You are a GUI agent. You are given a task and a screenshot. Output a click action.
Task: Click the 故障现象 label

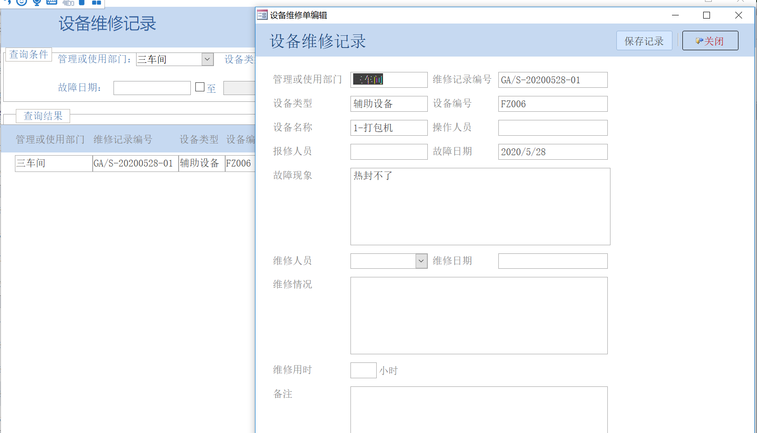pyautogui.click(x=293, y=175)
